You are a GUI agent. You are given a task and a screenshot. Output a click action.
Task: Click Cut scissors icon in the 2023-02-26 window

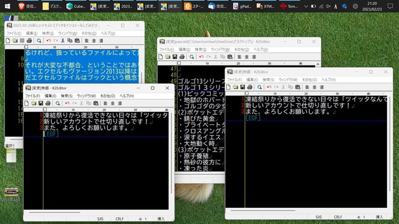pyautogui.click(x=62, y=40)
